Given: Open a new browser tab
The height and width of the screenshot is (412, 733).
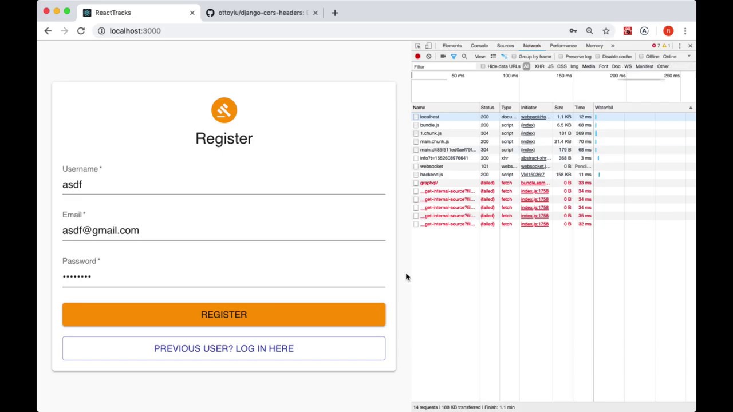Looking at the screenshot, I should pyautogui.click(x=335, y=13).
